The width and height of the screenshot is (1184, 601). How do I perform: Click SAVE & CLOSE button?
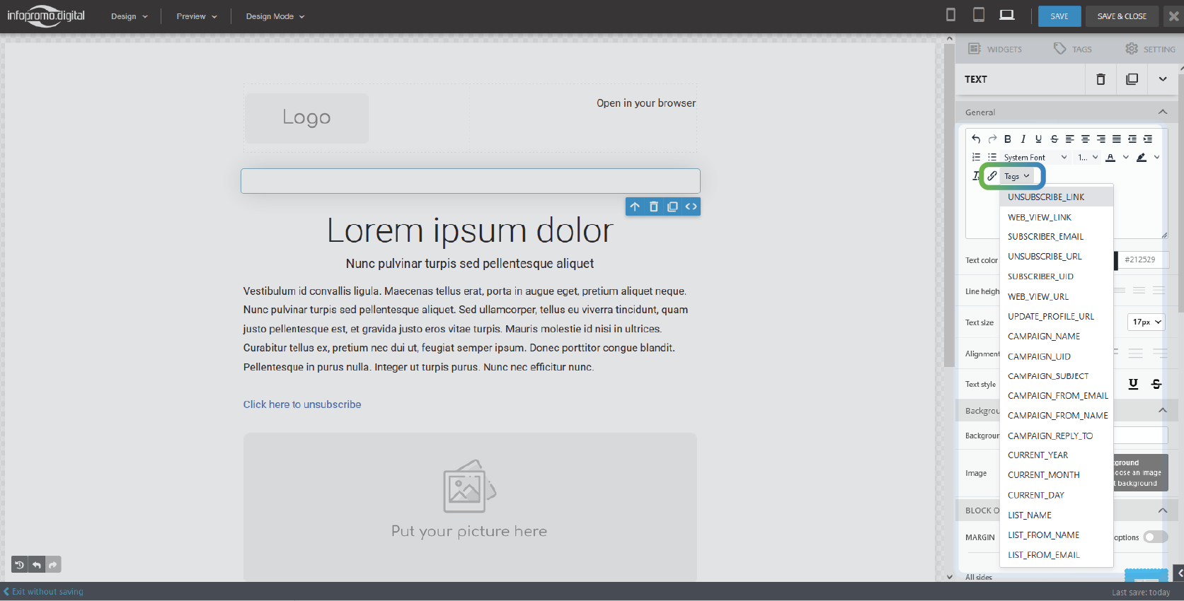click(1122, 16)
